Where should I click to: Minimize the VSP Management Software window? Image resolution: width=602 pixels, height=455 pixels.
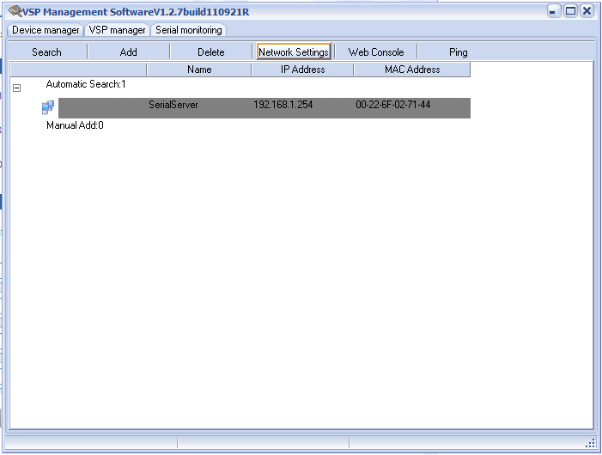pos(554,11)
